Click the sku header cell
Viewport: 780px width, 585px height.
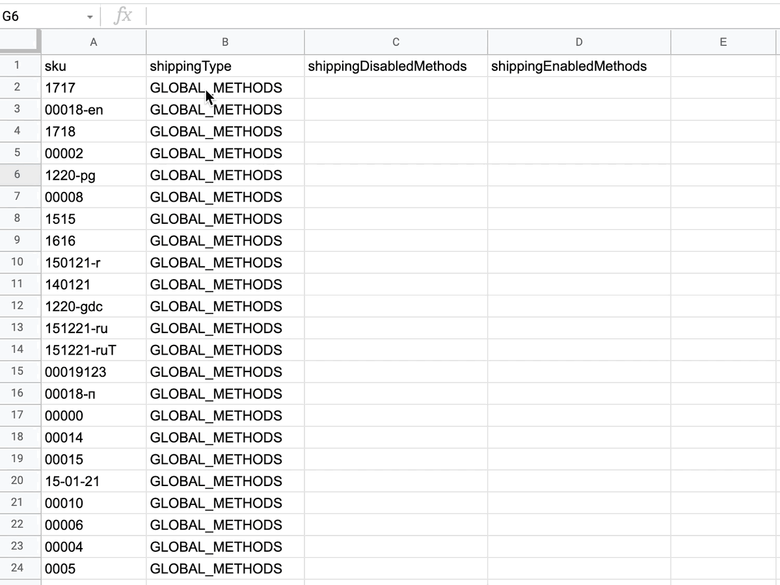94,66
